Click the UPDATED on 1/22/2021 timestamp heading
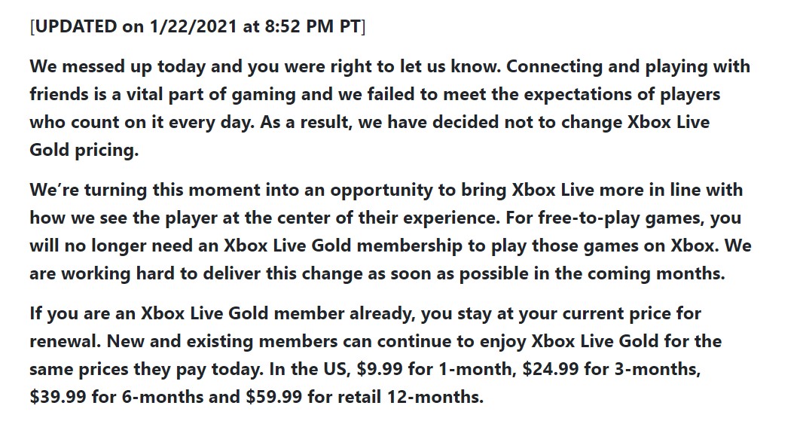This screenshot has height=427, width=803. (x=197, y=26)
